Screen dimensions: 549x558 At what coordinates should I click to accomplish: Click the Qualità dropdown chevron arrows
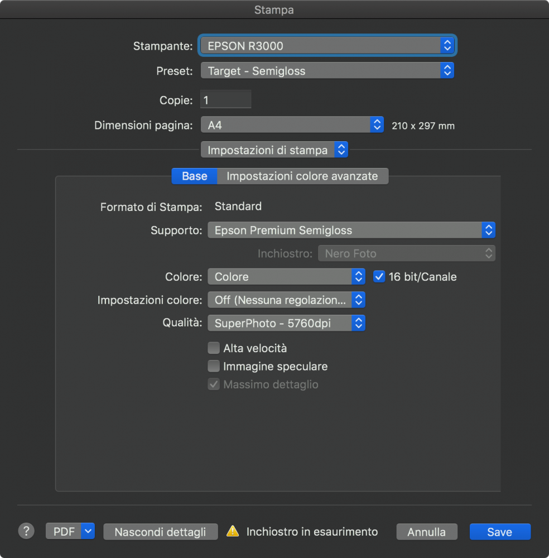359,323
